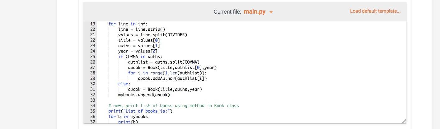Click the editor resize handle corner
Screen dimensions: 440x129
point(404,121)
